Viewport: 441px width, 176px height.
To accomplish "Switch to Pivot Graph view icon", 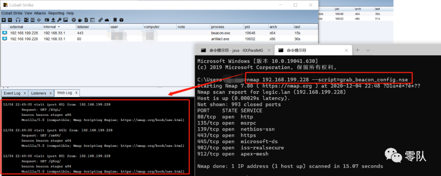I will click(x=26, y=20).
